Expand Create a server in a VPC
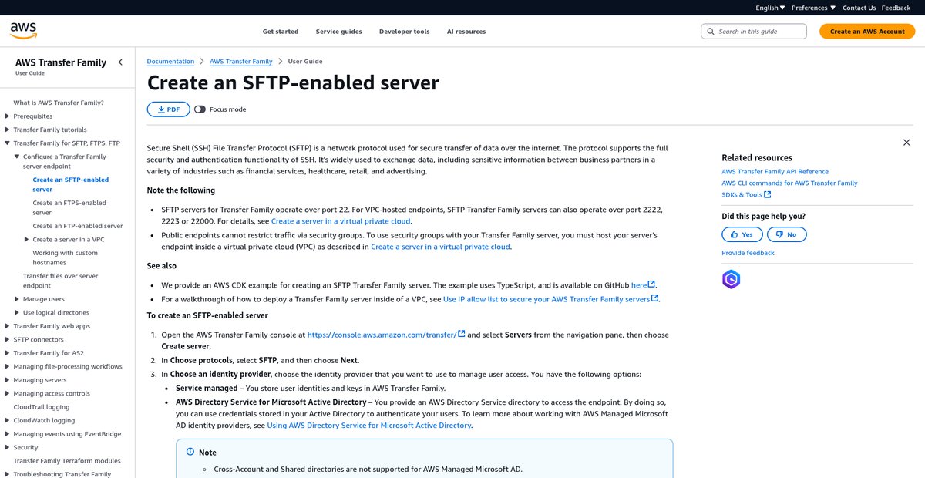The height and width of the screenshot is (478, 925). point(27,240)
